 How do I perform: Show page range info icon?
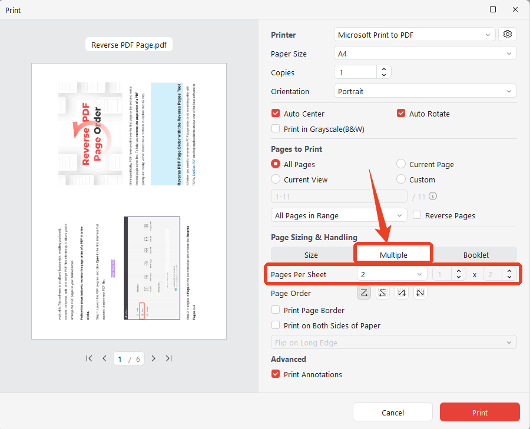pos(433,196)
